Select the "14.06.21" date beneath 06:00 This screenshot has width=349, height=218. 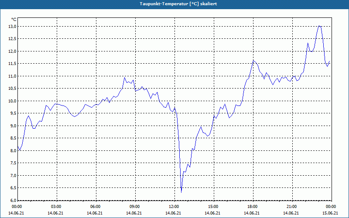pyautogui.click(x=95, y=213)
